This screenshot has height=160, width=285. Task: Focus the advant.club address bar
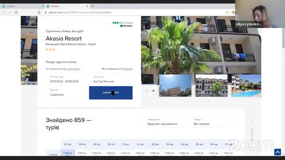(80, 12)
